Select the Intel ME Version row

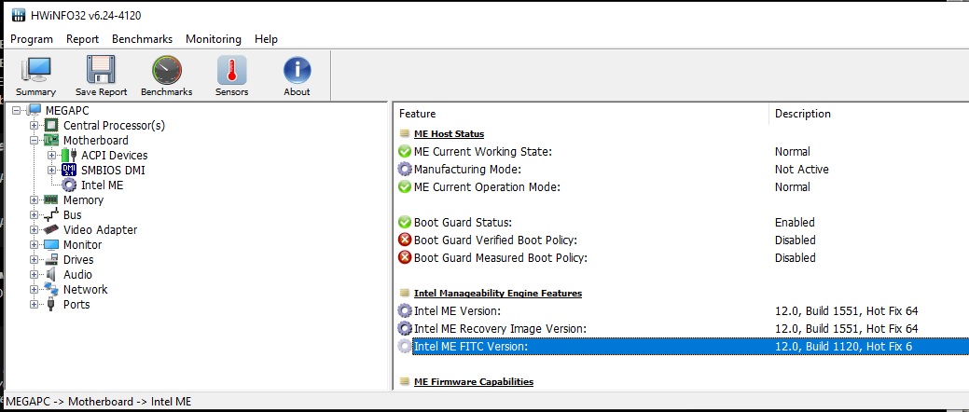pos(457,311)
